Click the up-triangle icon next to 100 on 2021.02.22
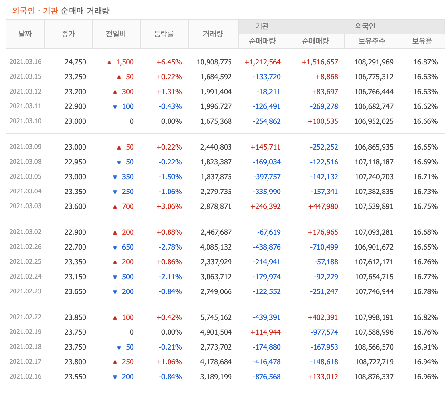Image resolution: width=448 pixels, height=394 pixels. click(x=115, y=317)
